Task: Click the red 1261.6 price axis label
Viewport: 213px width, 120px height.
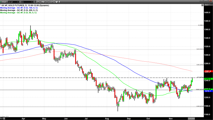Action: [207, 71]
